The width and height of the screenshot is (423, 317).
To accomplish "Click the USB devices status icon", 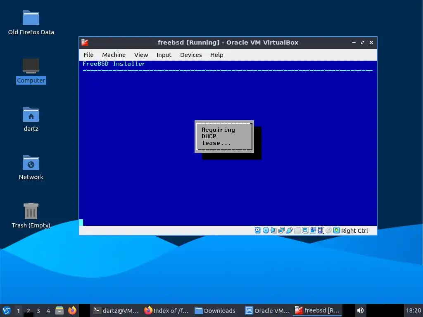I will (290, 230).
